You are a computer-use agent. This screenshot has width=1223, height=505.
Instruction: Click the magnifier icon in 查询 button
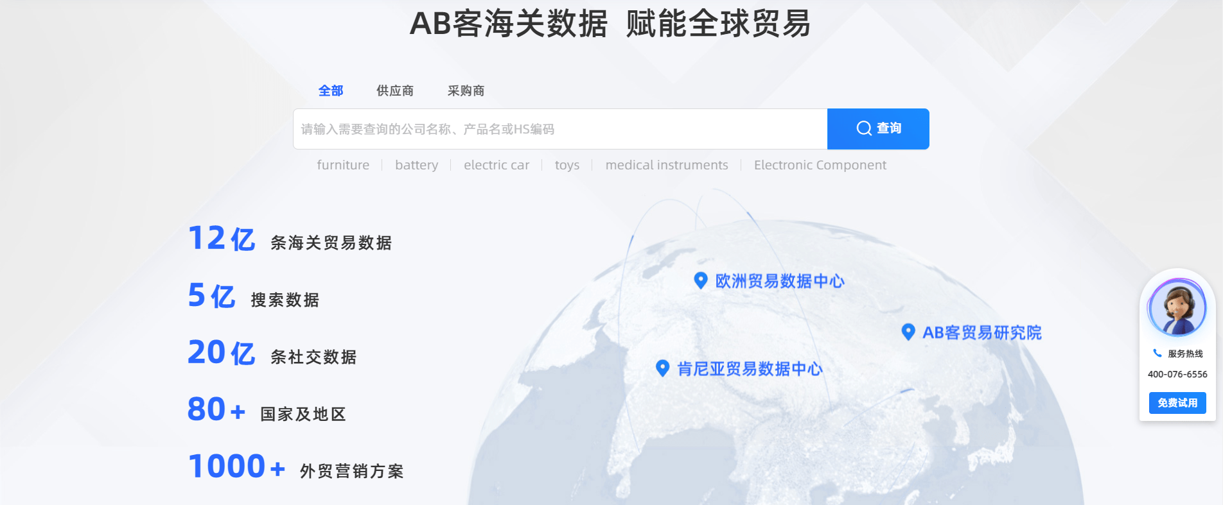click(x=864, y=128)
